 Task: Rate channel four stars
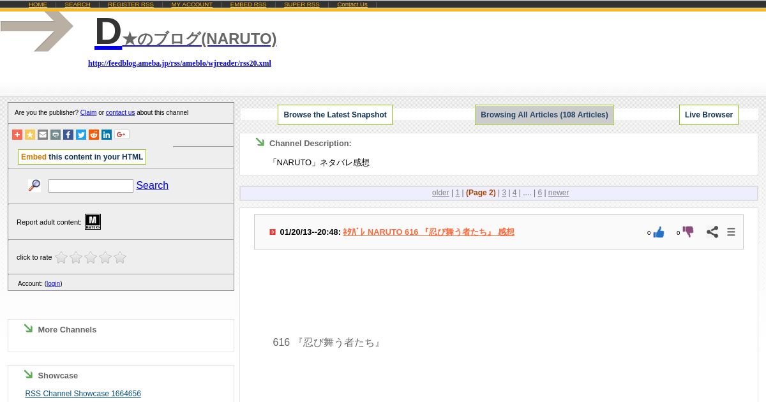(x=105, y=258)
